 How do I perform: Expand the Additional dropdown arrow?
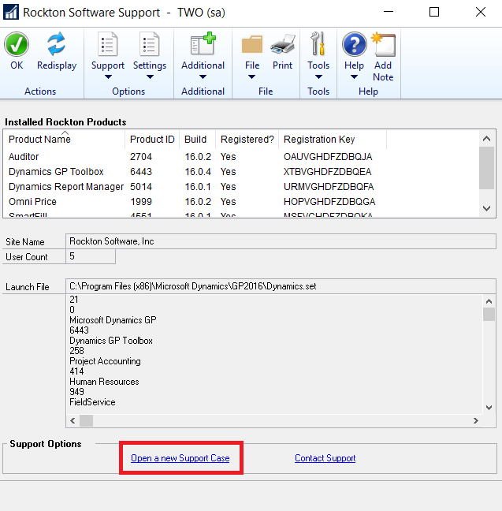[203, 77]
